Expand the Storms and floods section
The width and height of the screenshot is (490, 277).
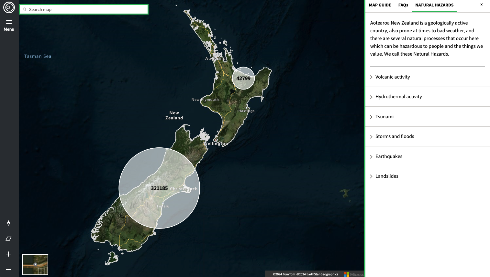(428, 136)
